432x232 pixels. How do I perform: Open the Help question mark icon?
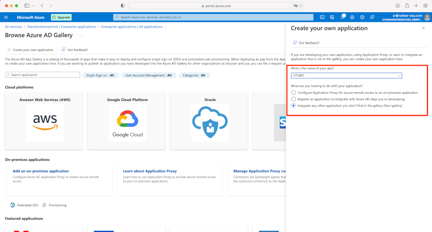coord(362,17)
